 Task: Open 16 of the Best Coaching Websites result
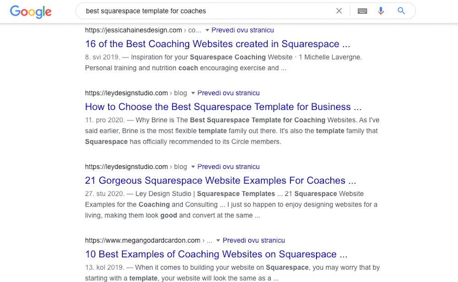click(x=217, y=44)
